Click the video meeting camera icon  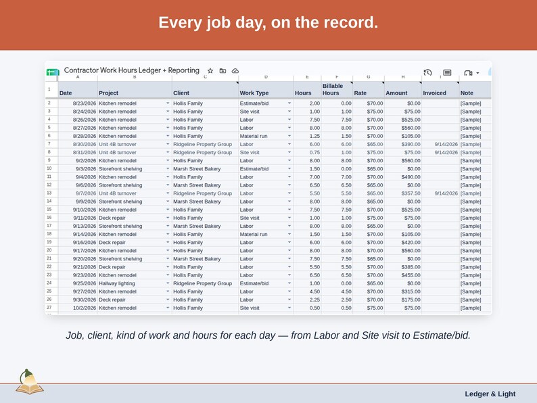coord(468,73)
